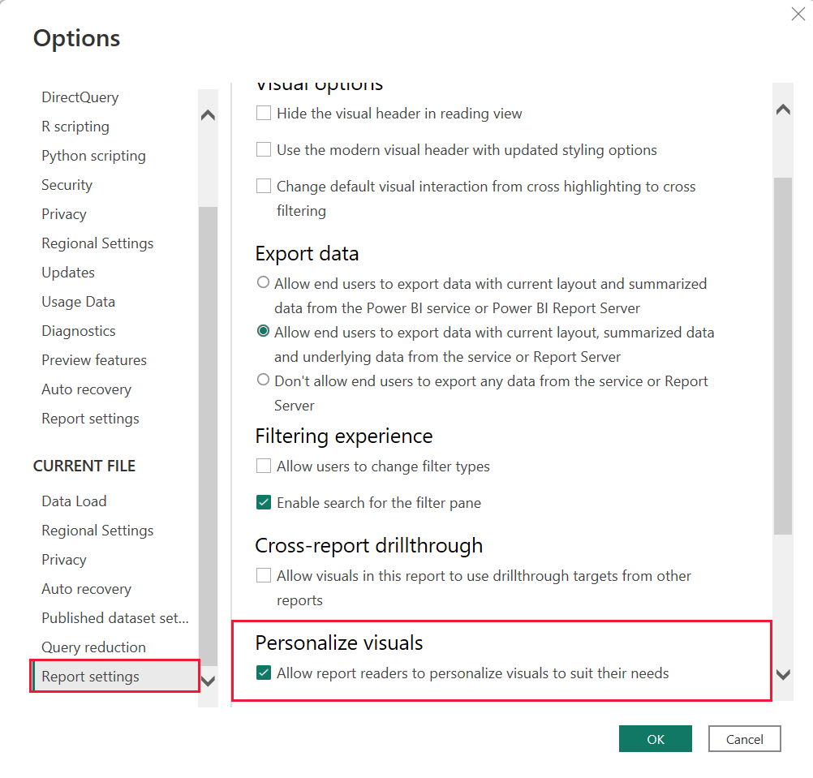
Task: Open Usage Data options
Action: [78, 301]
